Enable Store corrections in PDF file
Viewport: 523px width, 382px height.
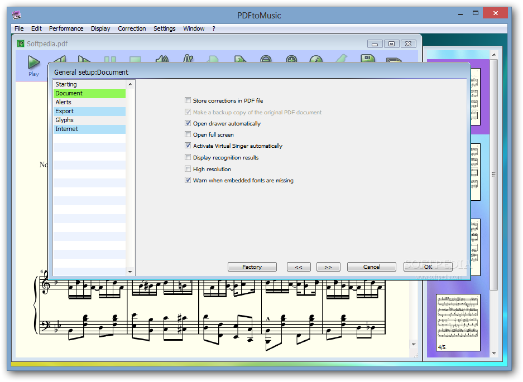pyautogui.click(x=188, y=100)
